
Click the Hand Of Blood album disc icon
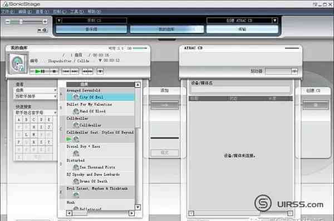coord(76,111)
